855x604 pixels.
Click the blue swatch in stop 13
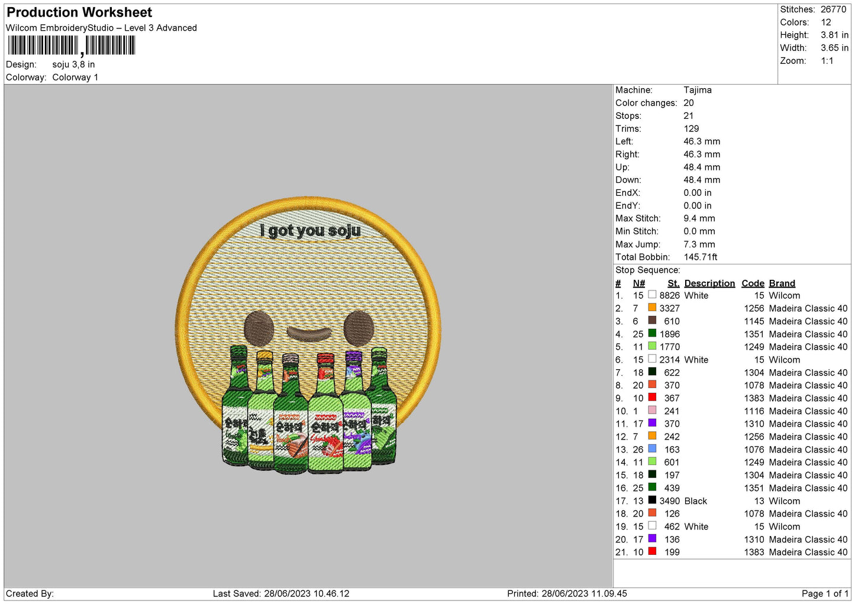pyautogui.click(x=652, y=448)
